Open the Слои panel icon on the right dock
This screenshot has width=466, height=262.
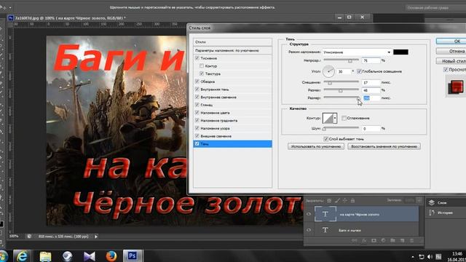click(x=432, y=202)
